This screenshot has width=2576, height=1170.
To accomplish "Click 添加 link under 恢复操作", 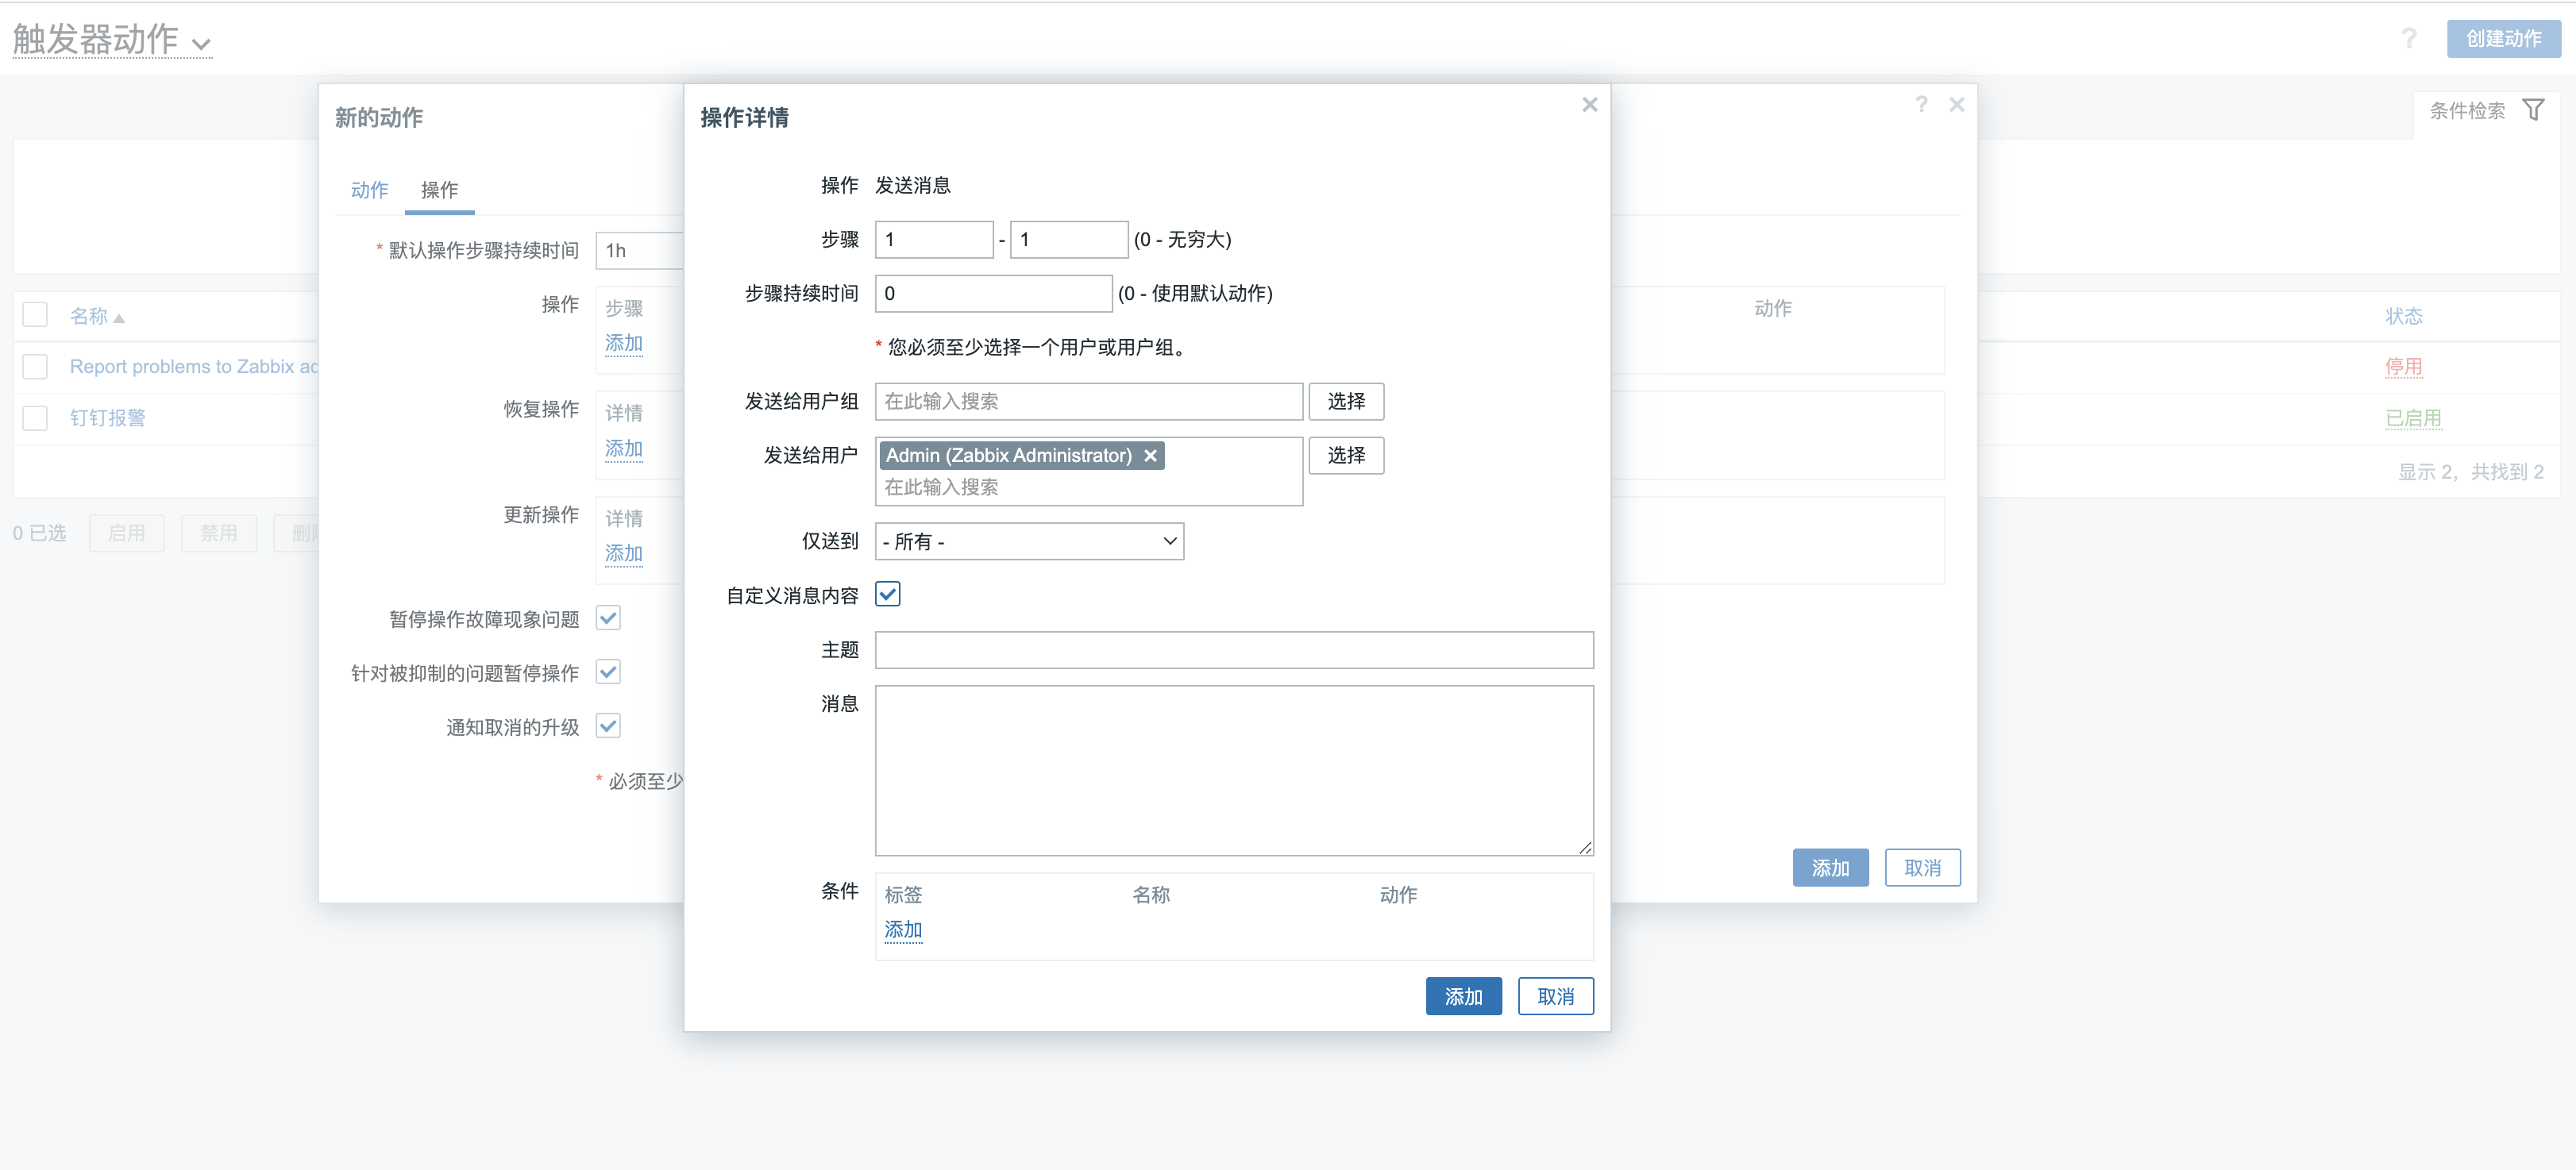I will point(623,449).
